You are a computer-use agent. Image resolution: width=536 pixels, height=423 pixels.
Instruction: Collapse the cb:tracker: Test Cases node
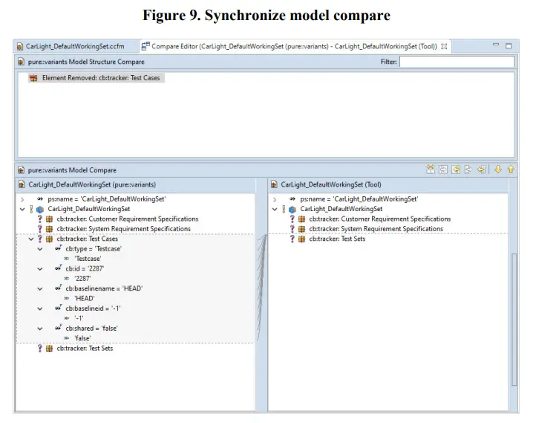tap(31, 239)
